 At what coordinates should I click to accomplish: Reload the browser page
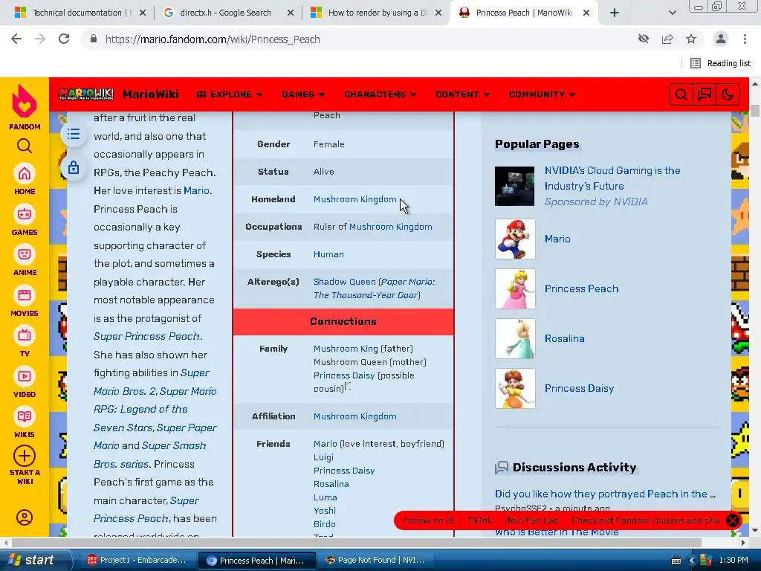[64, 39]
